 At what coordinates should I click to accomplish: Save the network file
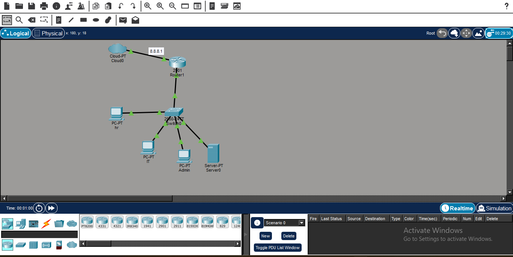pyautogui.click(x=32, y=6)
